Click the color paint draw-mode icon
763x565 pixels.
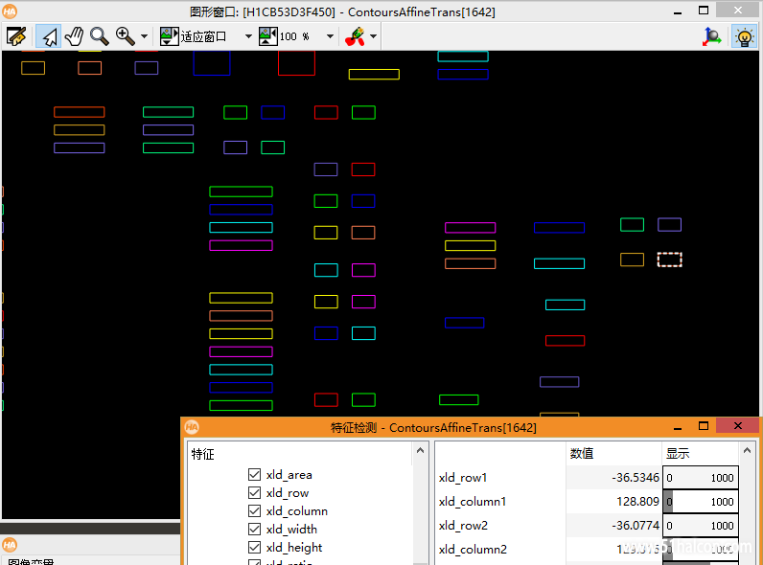click(355, 36)
